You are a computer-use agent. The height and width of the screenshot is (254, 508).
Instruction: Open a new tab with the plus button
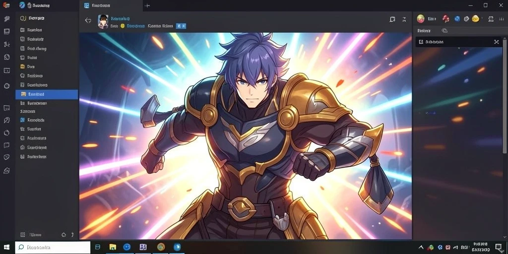coord(147,5)
